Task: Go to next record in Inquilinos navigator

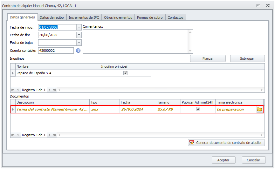Action: point(50,90)
